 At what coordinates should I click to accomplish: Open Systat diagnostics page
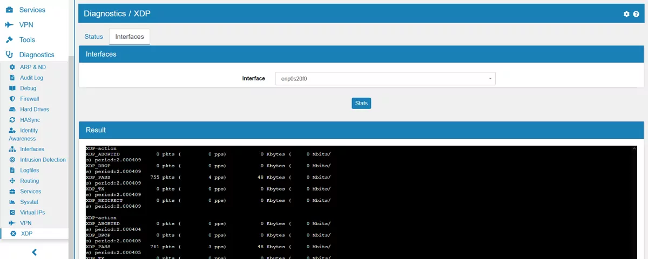tap(29, 202)
